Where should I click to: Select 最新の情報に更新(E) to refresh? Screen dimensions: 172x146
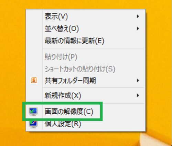(86, 41)
